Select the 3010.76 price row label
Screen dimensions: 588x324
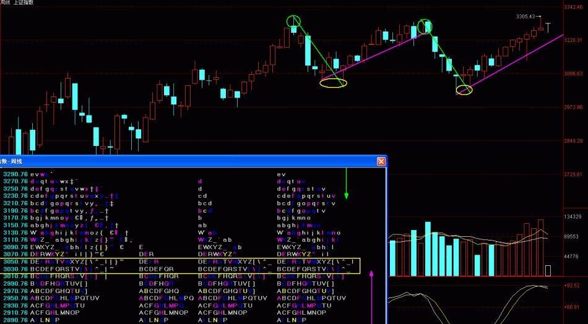tap(15, 276)
